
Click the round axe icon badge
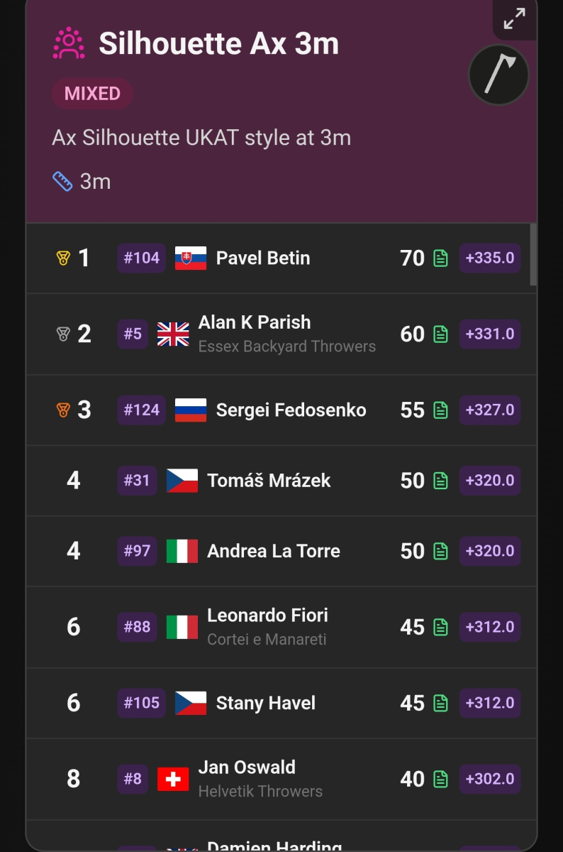pyautogui.click(x=498, y=75)
